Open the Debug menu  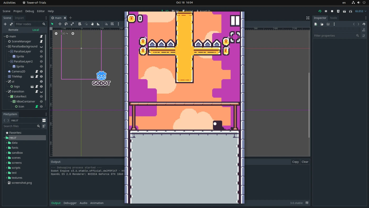[30, 11]
